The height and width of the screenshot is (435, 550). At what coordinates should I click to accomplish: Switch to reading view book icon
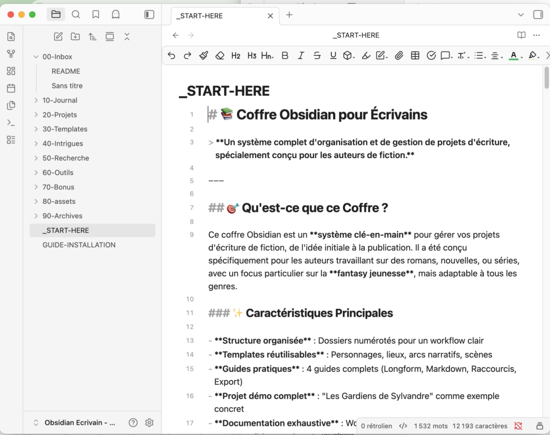(x=521, y=35)
